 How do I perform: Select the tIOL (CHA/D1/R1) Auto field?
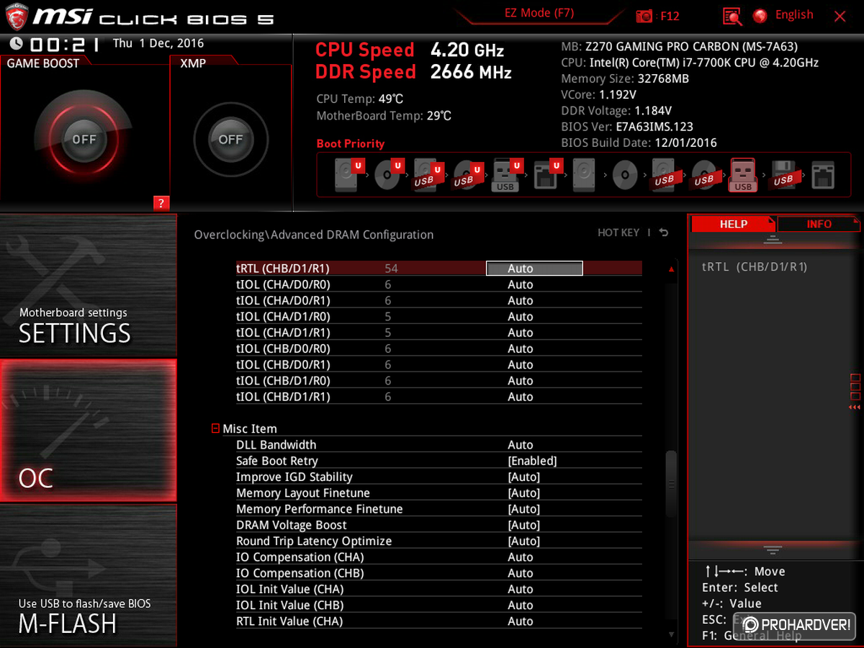coord(520,333)
